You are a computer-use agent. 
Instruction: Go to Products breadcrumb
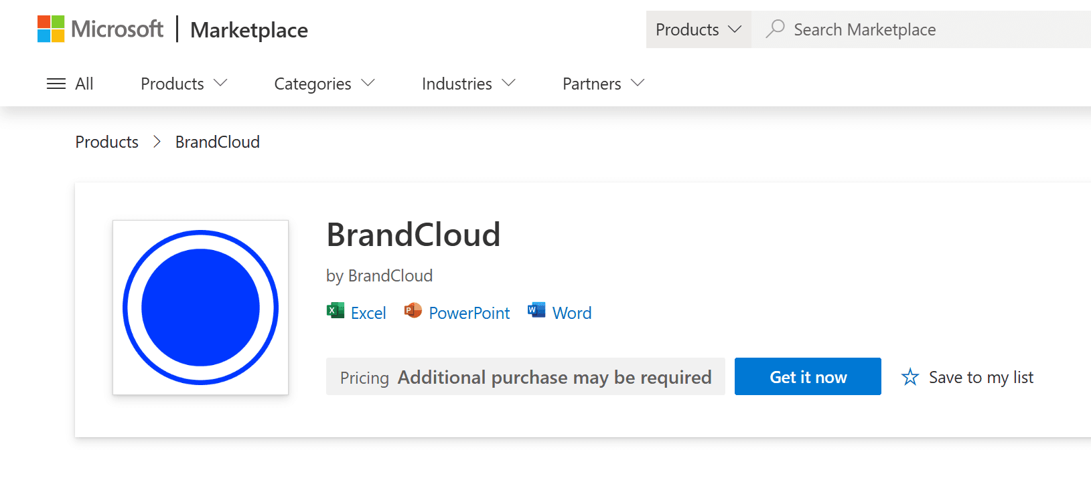(x=107, y=142)
